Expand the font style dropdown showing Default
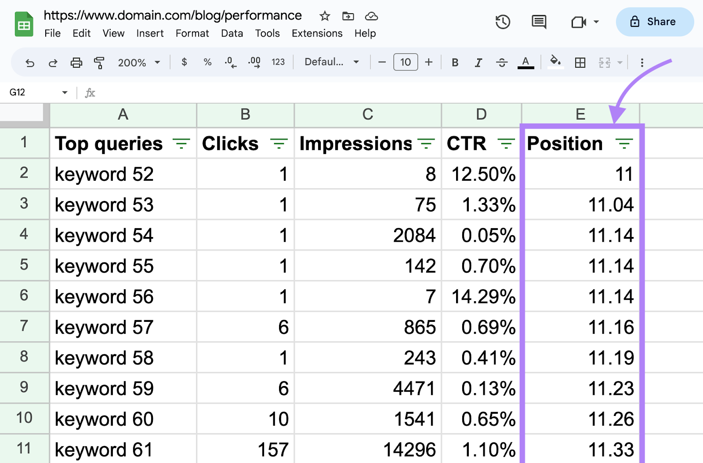This screenshot has height=463, width=703. tap(331, 62)
